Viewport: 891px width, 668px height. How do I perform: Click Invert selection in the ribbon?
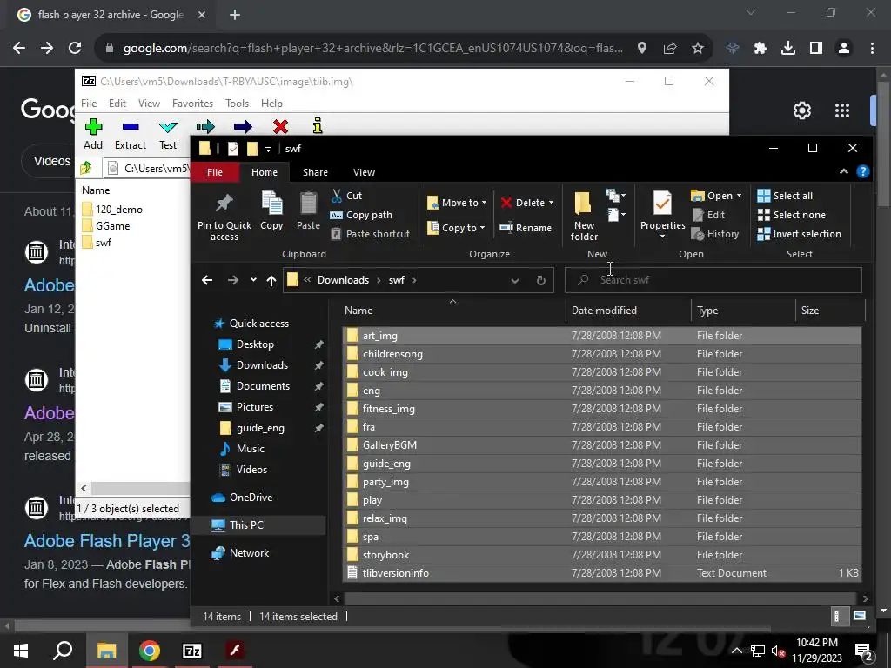pos(799,234)
